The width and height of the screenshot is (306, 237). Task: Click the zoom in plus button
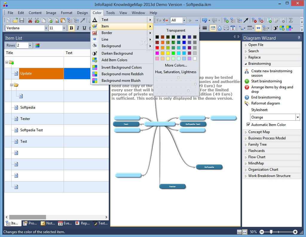[x=295, y=232]
